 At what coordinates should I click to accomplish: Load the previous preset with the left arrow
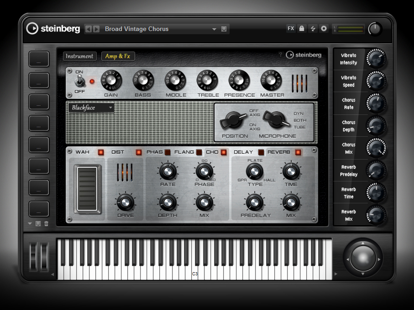(89, 29)
